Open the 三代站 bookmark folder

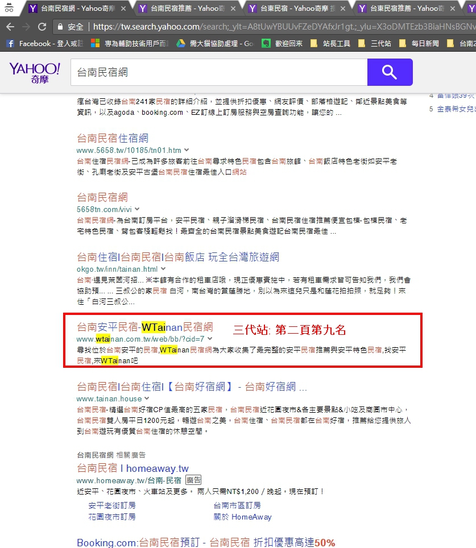tap(375, 43)
